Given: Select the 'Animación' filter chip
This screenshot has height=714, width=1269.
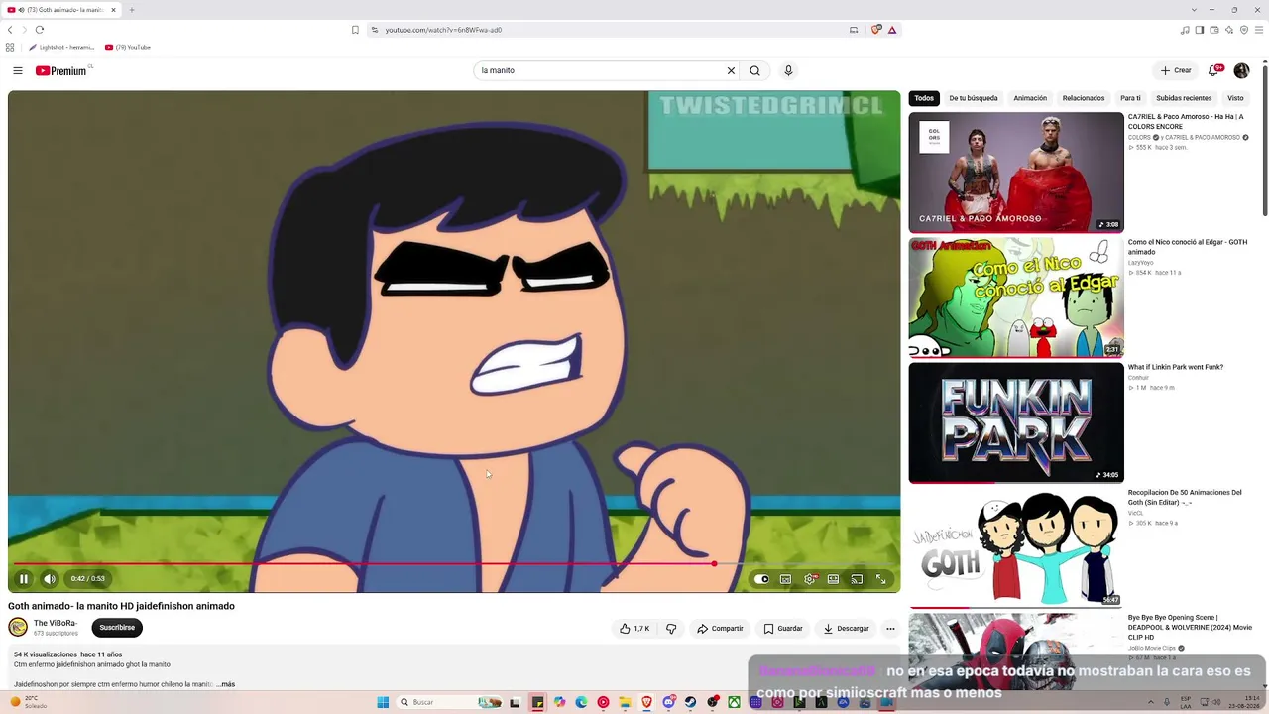Looking at the screenshot, I should click(1030, 98).
